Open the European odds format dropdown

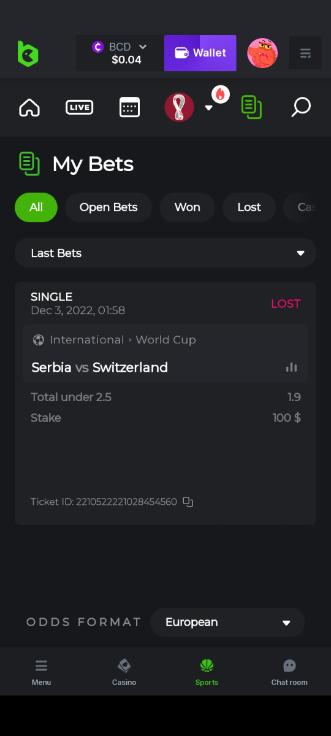[x=227, y=623]
